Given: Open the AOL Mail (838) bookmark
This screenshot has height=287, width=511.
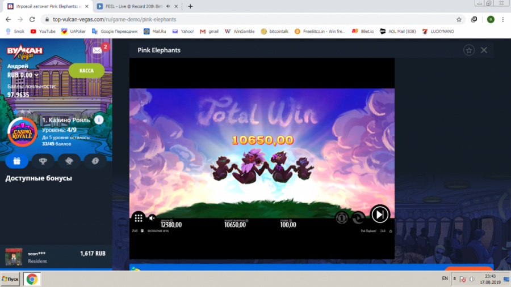Looking at the screenshot, I should (x=397, y=32).
